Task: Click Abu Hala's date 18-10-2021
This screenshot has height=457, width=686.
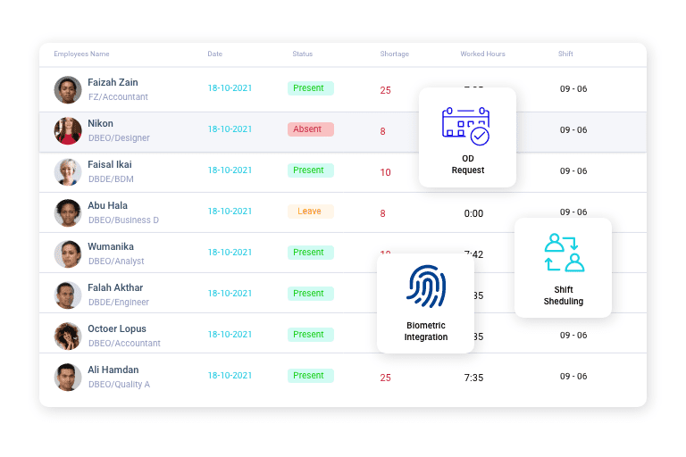Action: pyautogui.click(x=230, y=212)
